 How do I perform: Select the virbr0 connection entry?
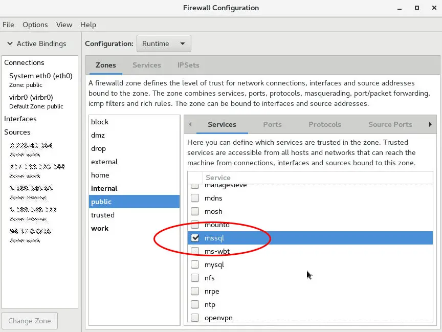coord(31,97)
